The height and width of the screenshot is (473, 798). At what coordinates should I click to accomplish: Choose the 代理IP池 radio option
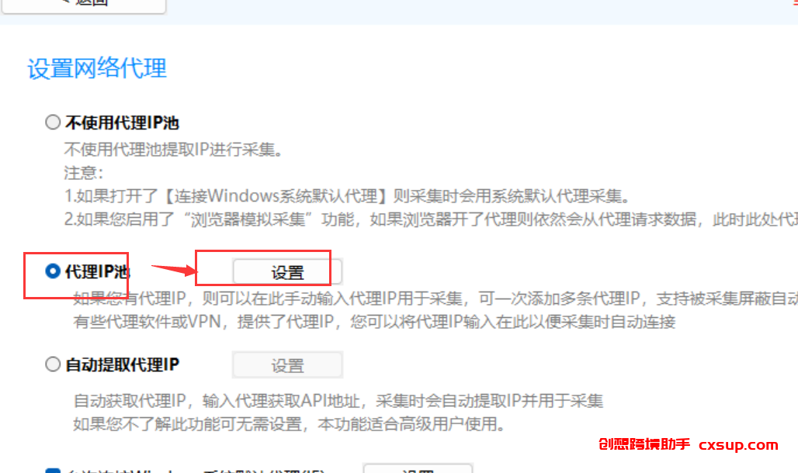click(53, 271)
